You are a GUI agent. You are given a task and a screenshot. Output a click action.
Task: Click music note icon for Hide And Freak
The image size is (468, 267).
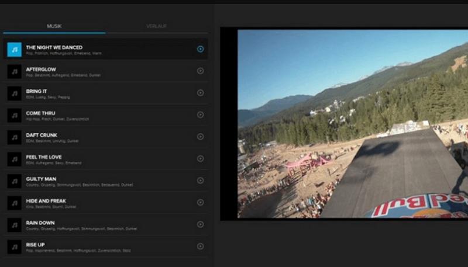14,203
